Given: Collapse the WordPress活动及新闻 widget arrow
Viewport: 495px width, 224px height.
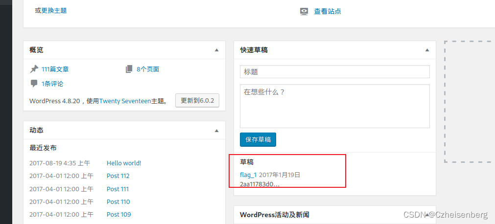Looking at the screenshot, I should point(427,215).
